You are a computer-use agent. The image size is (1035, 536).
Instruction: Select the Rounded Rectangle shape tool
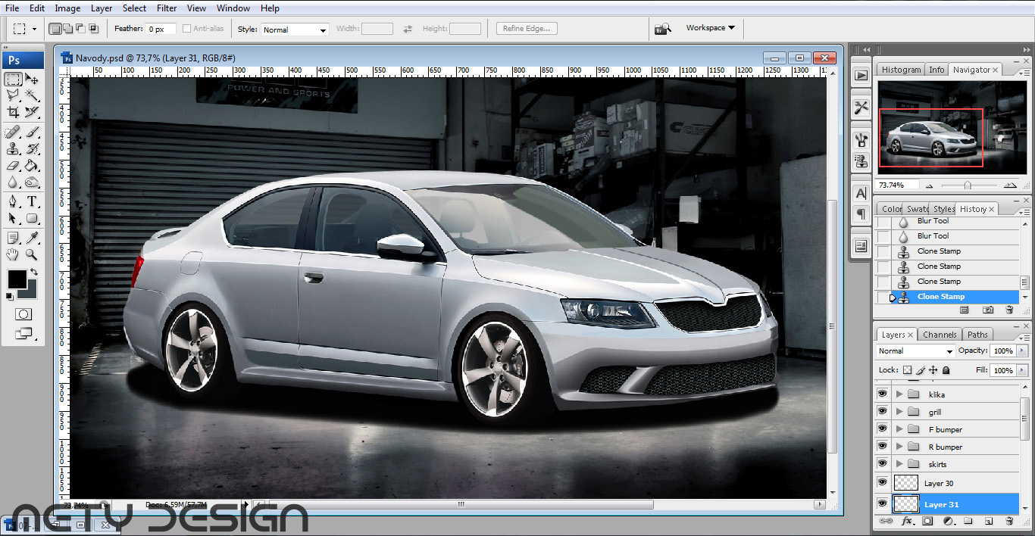tap(32, 218)
